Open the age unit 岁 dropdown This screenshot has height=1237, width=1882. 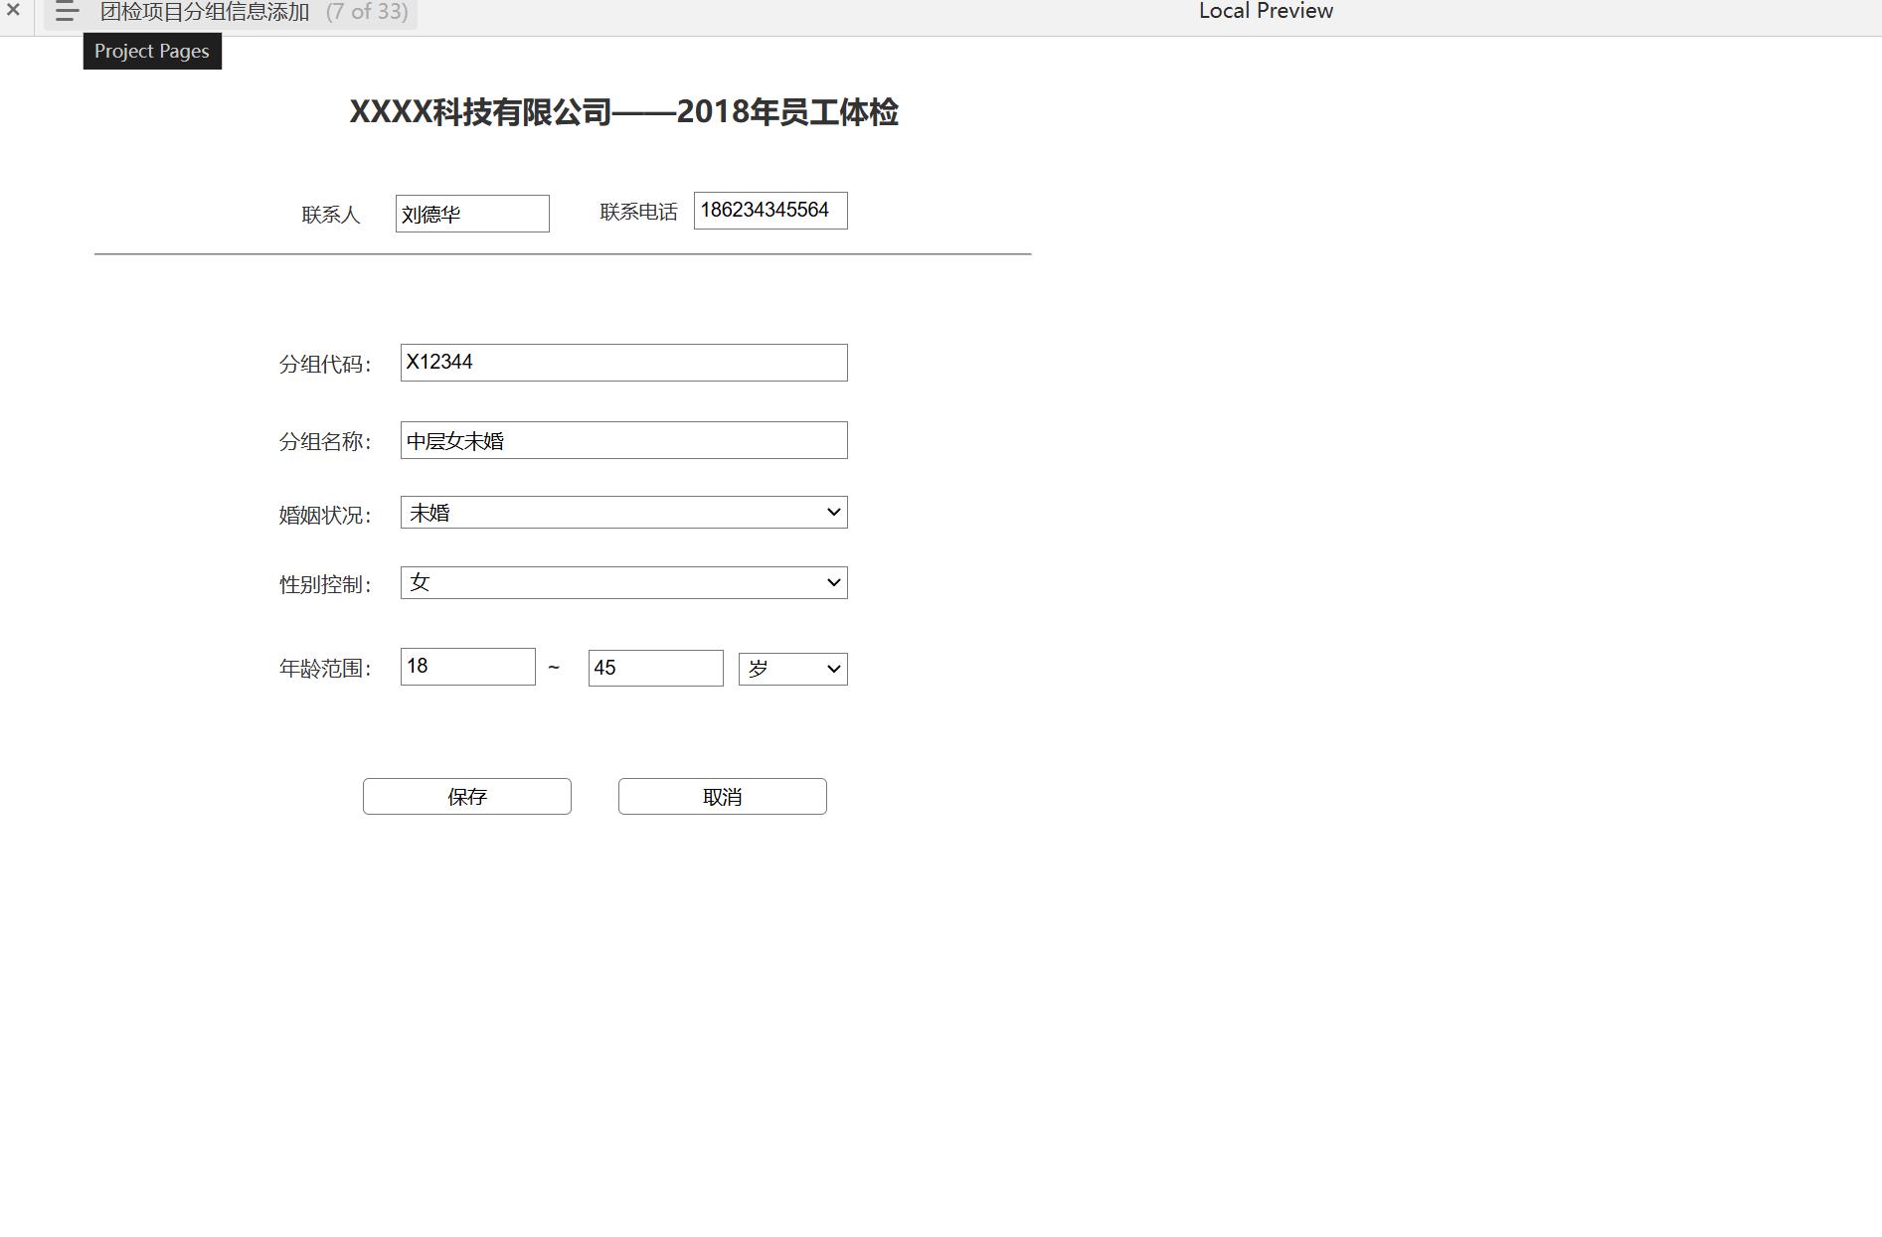(793, 670)
